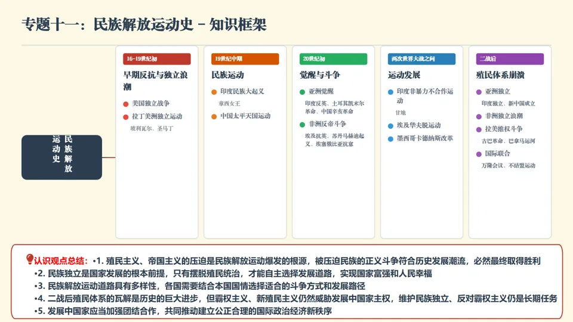Click the item 亚洲独立
Viewport: 573px width, 322px height.
coord(497,92)
